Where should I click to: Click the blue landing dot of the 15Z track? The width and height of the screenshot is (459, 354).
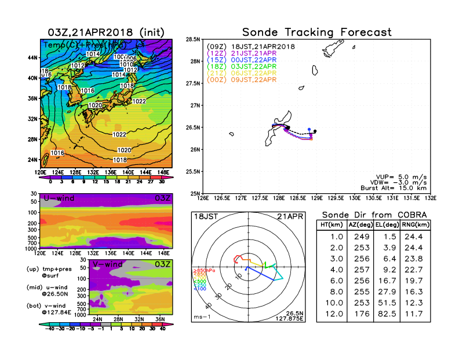(x=309, y=129)
